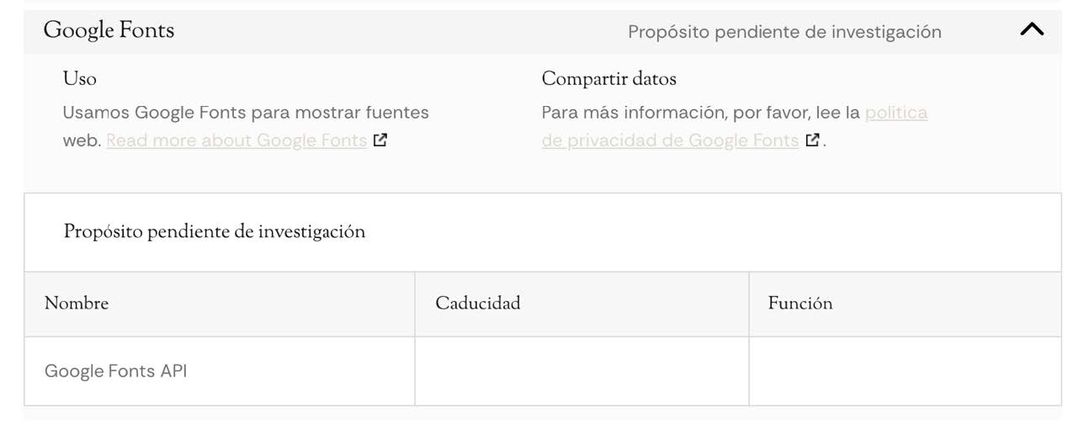Click external-link icon beside 'Read more about Google Fonts'
The height and width of the screenshot is (422, 1089).
click(380, 140)
